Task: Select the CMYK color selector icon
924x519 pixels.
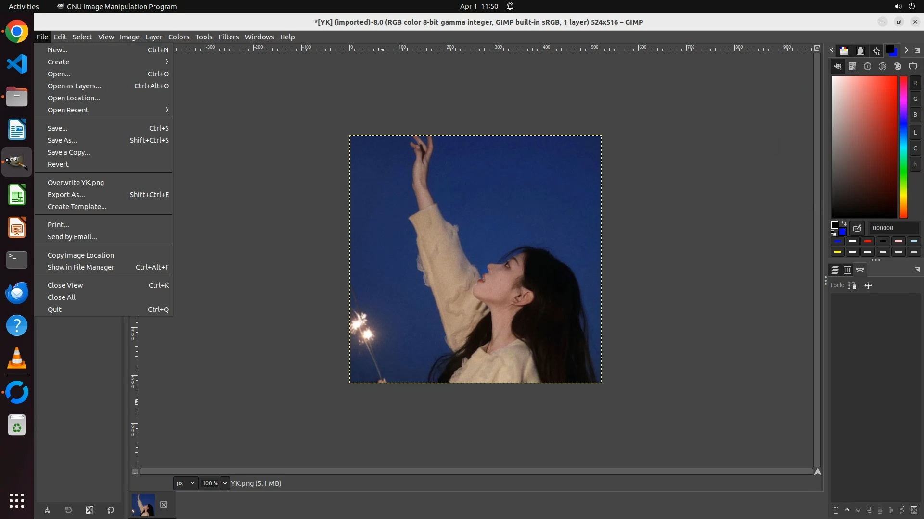Action: (x=853, y=67)
